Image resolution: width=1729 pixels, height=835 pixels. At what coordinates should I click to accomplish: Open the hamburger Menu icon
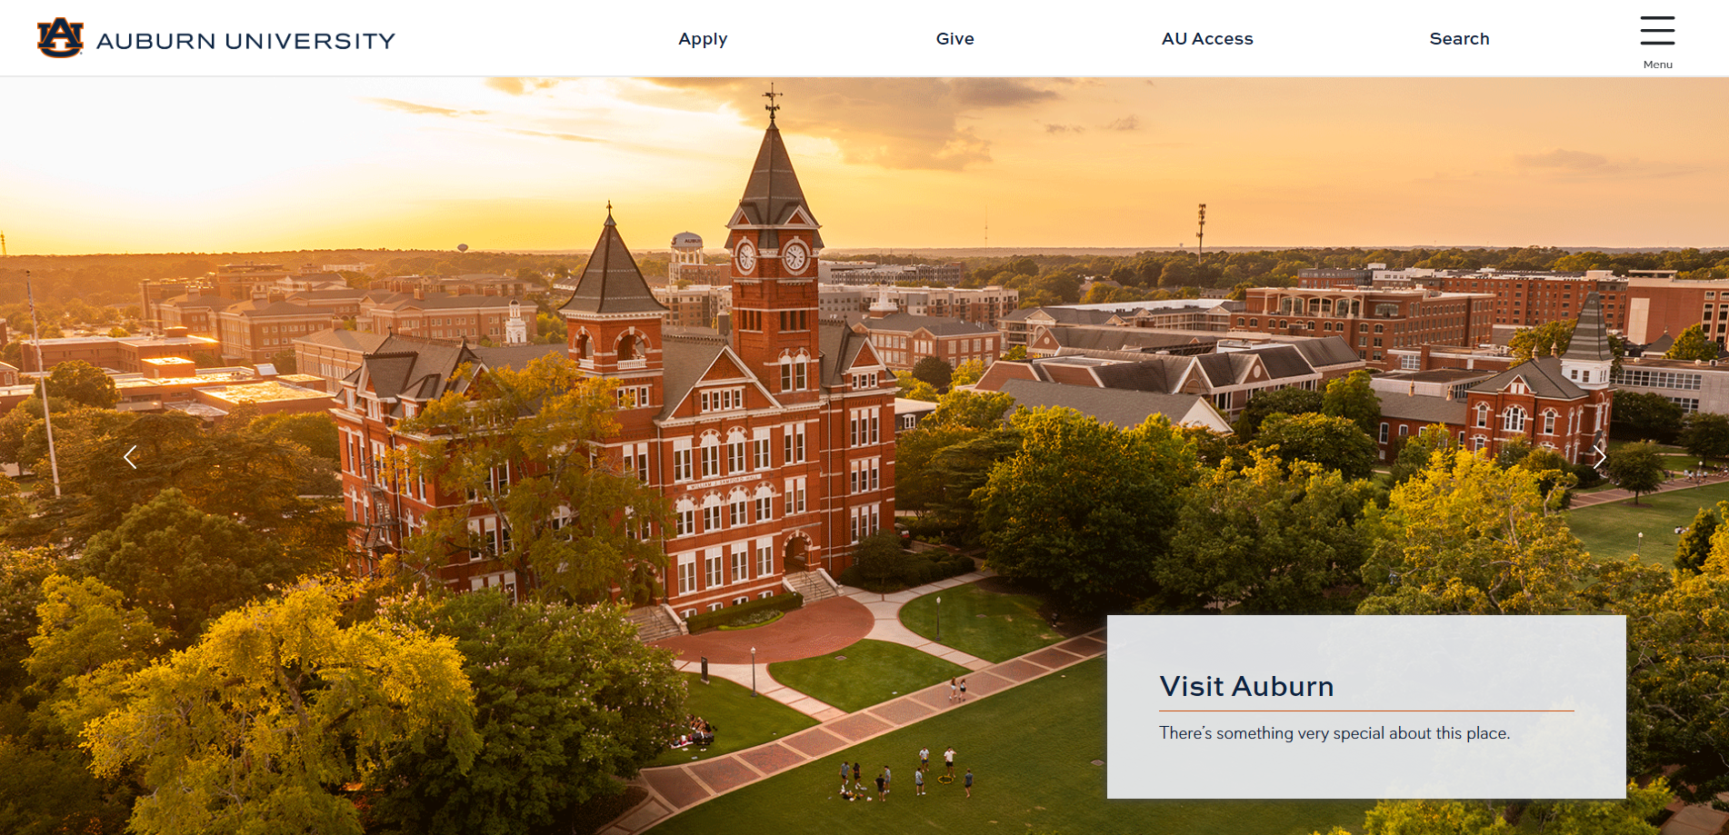[1657, 31]
